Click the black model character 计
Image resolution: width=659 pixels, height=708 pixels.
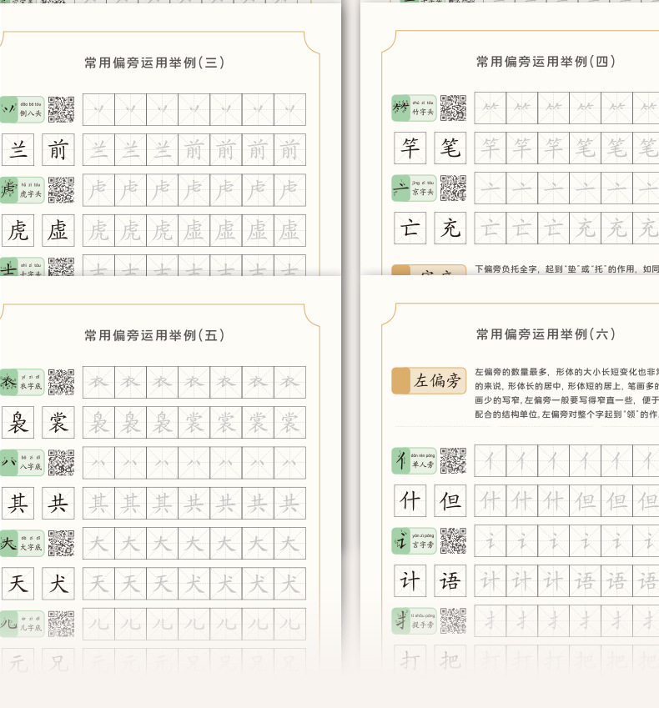(410, 580)
